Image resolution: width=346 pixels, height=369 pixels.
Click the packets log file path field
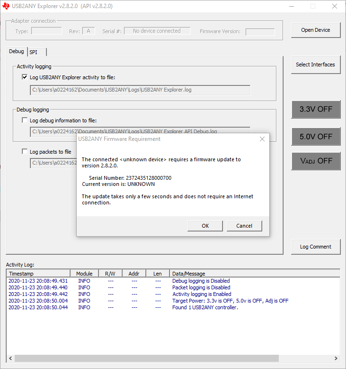[53, 163]
